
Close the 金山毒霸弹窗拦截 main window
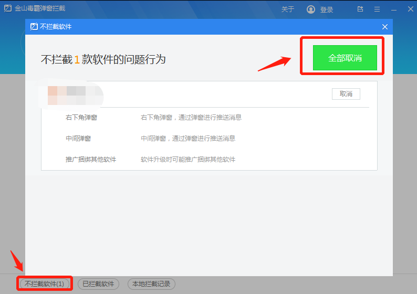[409, 9]
